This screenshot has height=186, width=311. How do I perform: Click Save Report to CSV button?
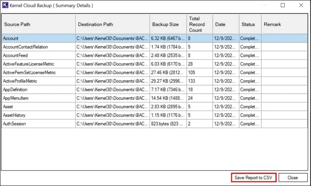[x=254, y=177]
